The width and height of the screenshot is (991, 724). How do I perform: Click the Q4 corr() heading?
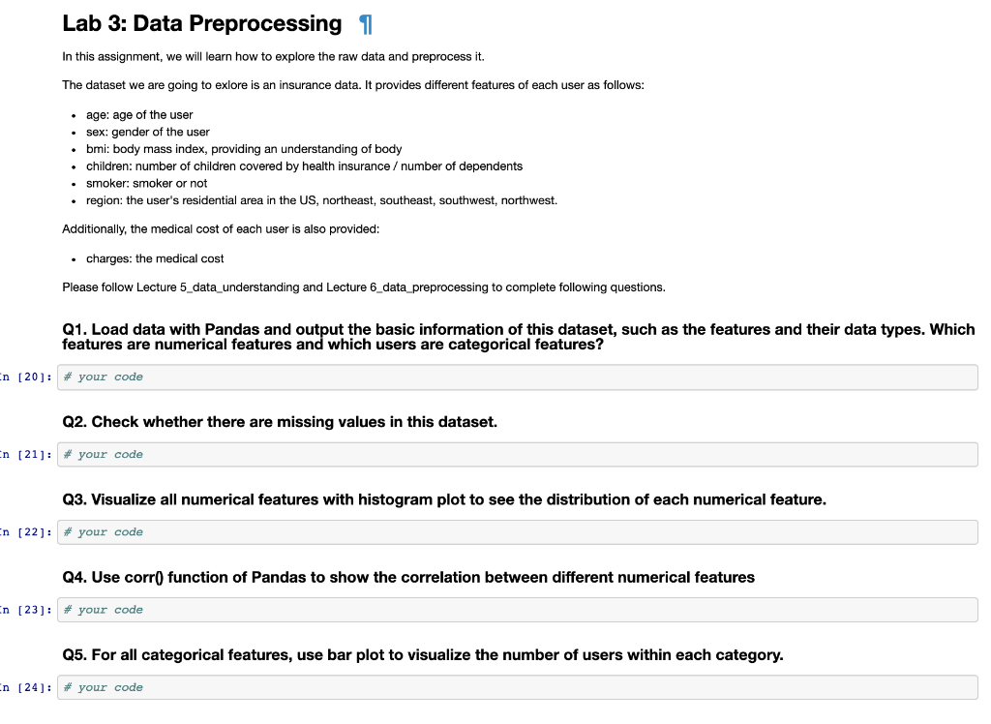406,577
